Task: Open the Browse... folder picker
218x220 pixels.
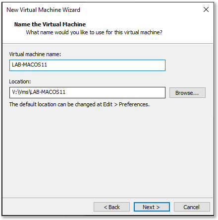Action: point(187,93)
